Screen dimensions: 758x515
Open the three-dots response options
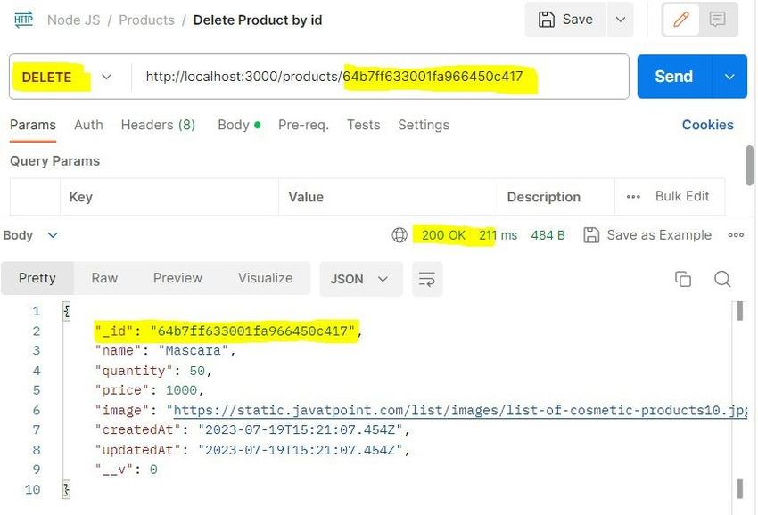736,235
